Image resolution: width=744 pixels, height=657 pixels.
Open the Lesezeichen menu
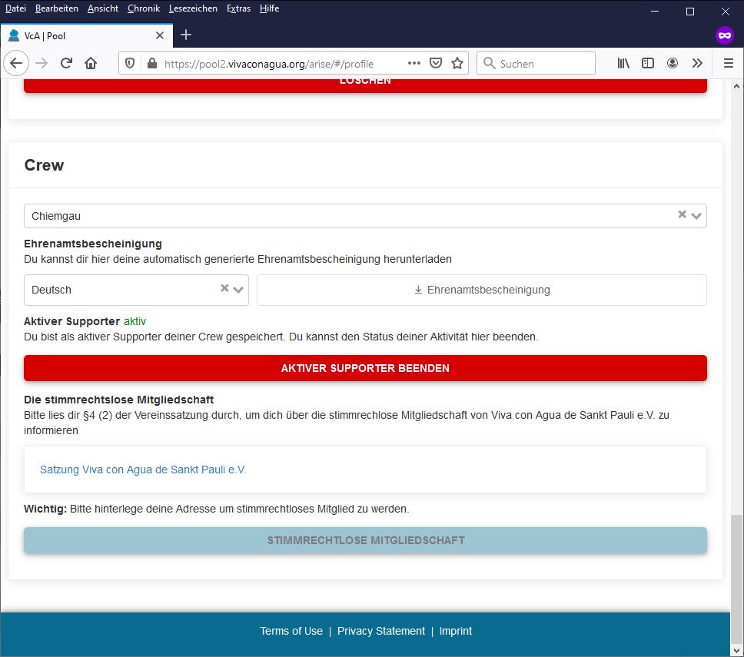[x=193, y=8]
